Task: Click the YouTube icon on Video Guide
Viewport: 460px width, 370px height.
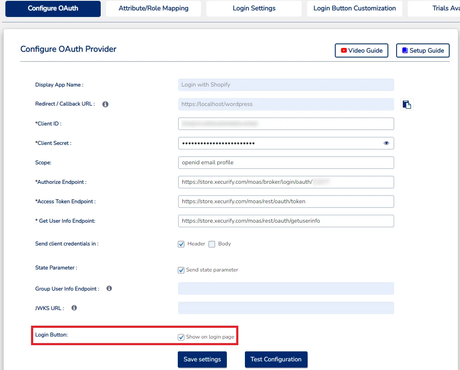Action: tap(344, 50)
